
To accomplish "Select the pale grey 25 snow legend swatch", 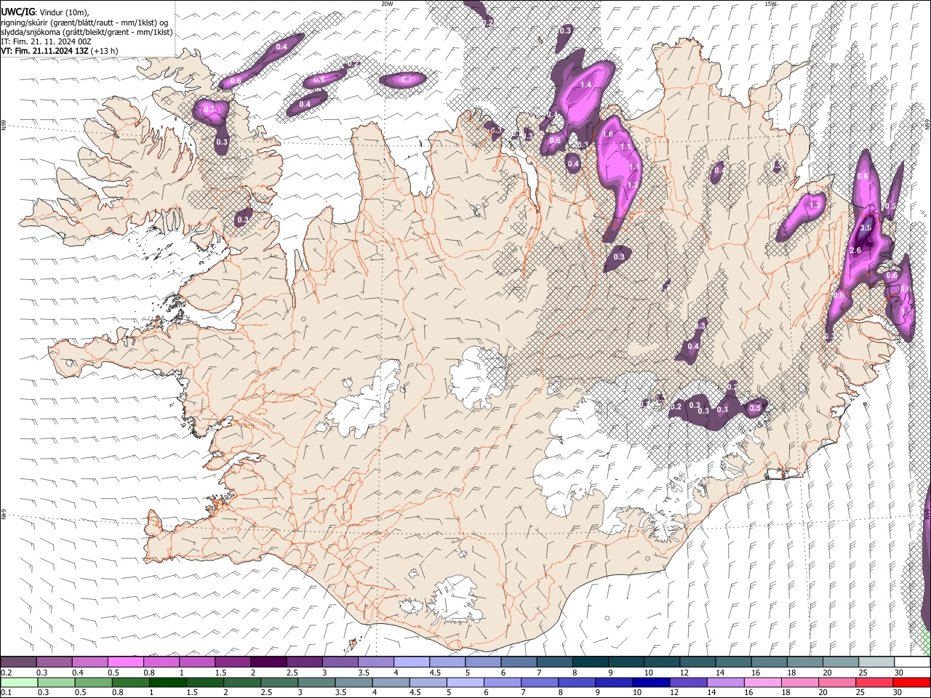I will [877, 662].
